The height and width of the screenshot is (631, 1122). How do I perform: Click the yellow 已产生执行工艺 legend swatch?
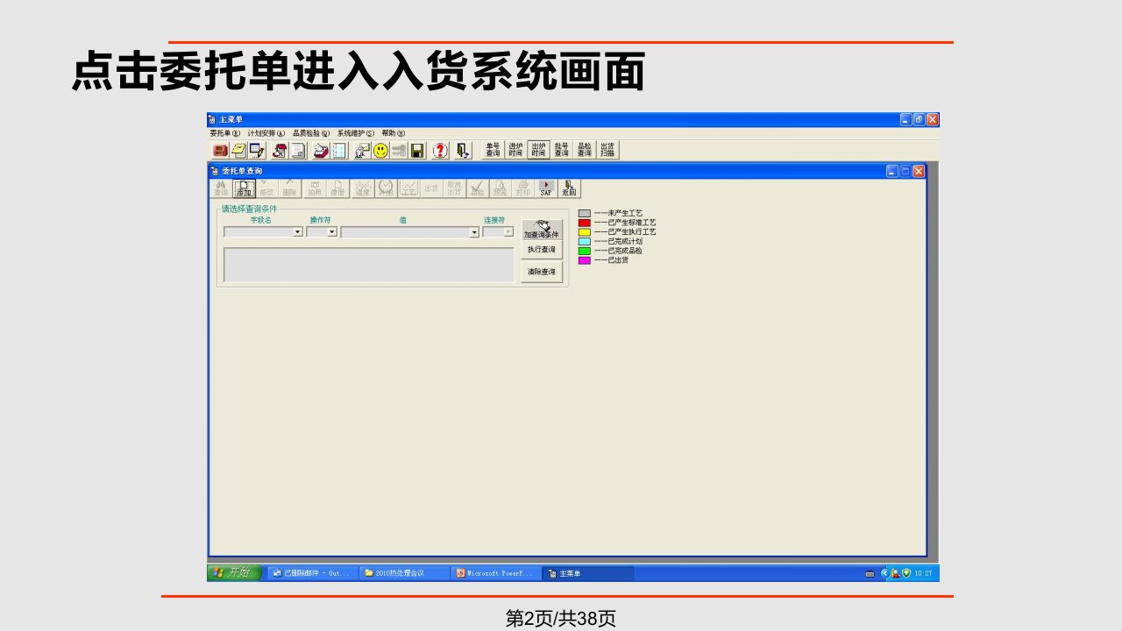tap(585, 232)
